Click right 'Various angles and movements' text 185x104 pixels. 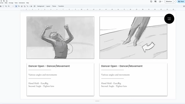(115, 75)
